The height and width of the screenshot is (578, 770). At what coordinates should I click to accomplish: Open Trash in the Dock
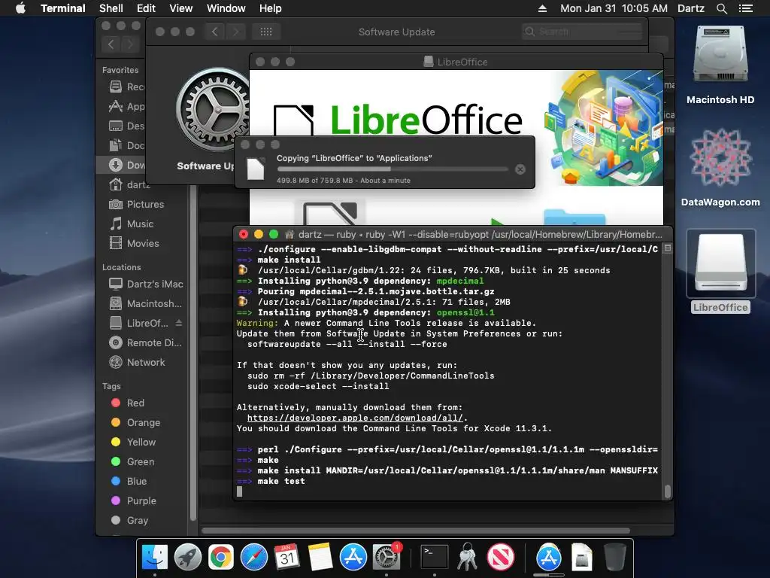point(615,558)
